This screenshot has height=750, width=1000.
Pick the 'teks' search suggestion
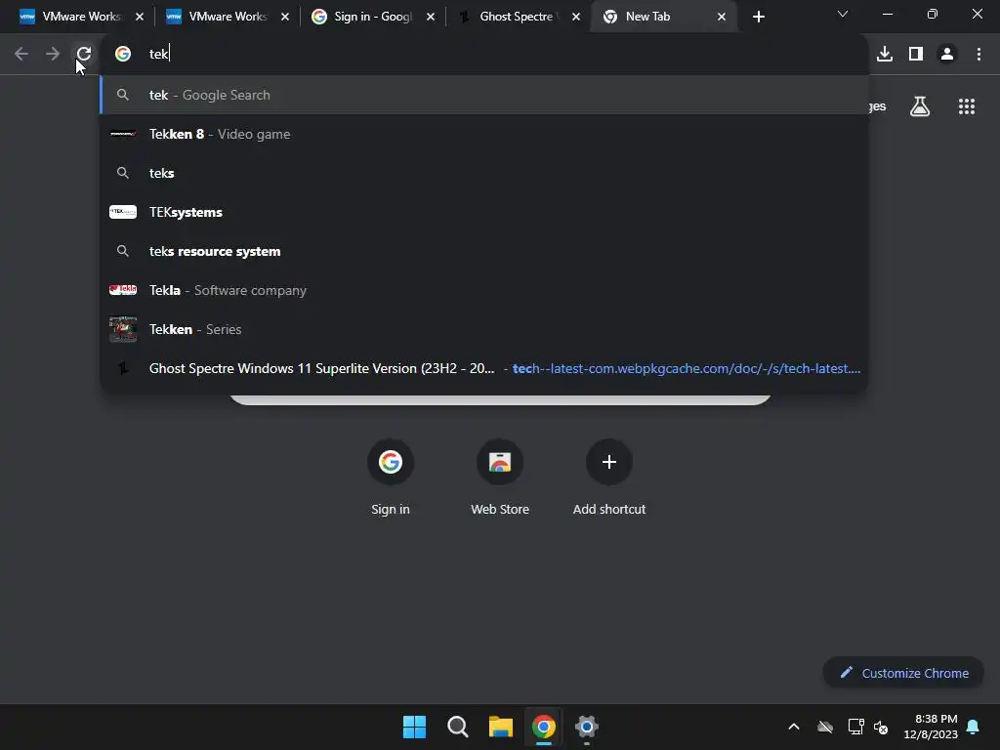(x=484, y=173)
